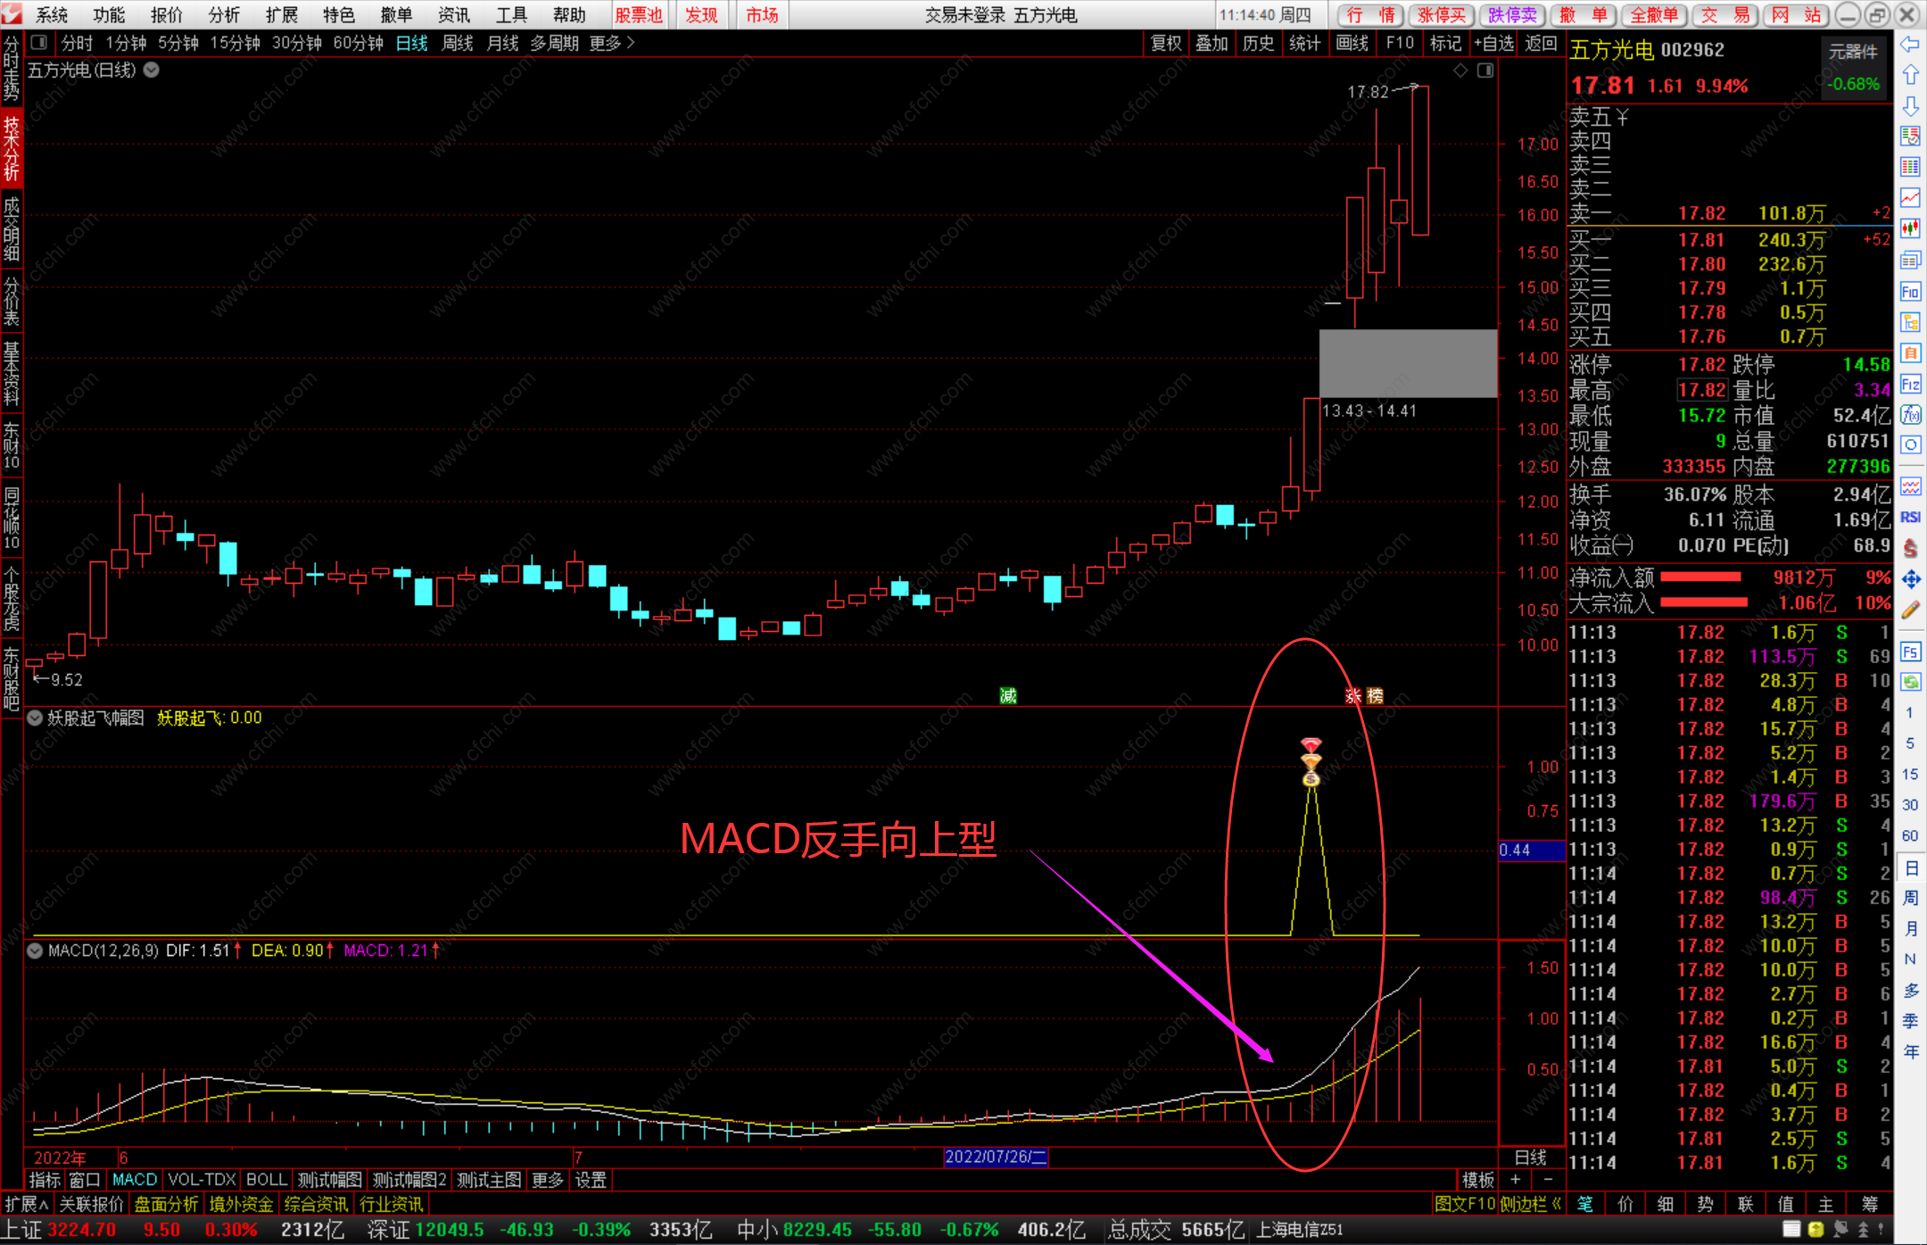The height and width of the screenshot is (1245, 1927).
Task: Click the blue four-way move arrows icon
Action: pyautogui.click(x=1910, y=579)
